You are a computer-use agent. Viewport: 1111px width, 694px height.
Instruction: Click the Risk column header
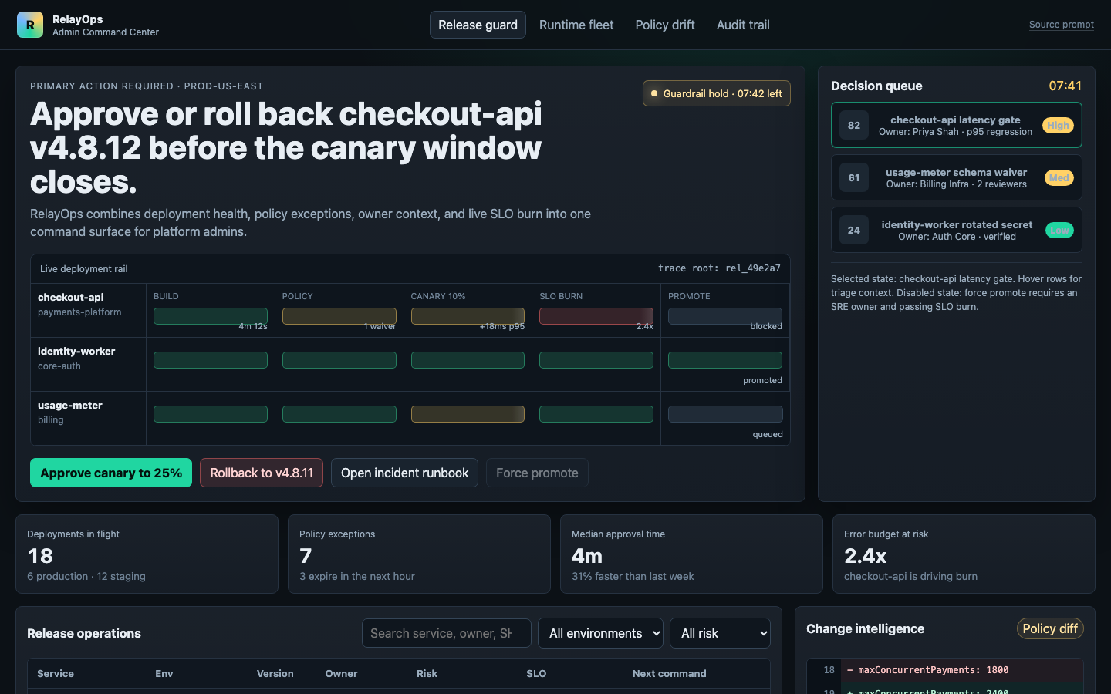tap(427, 673)
